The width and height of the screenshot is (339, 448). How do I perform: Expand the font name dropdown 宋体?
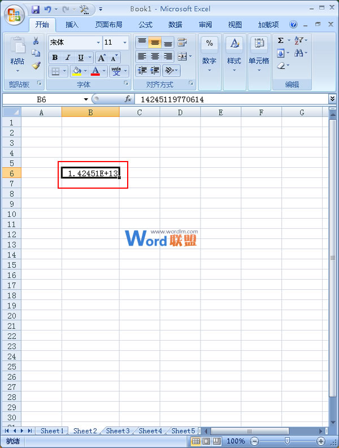pos(98,42)
